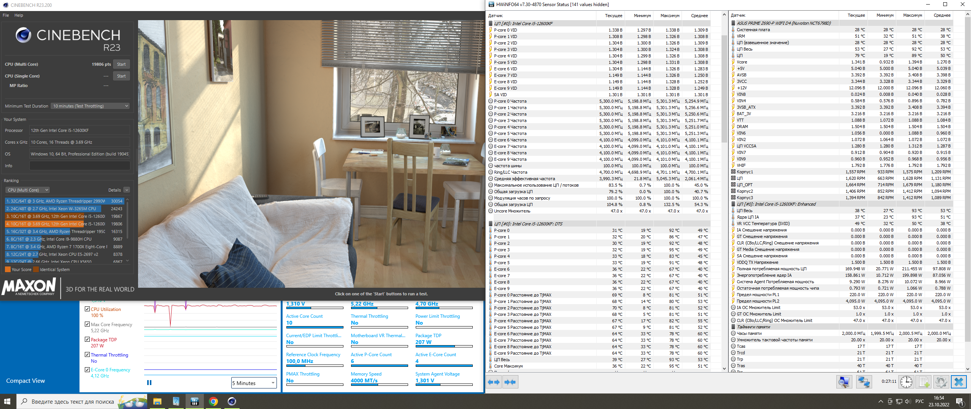Open Google Chrome from the taskbar

213,401
